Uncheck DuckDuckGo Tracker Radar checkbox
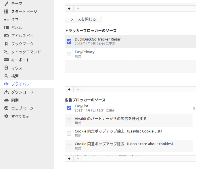The height and width of the screenshot is (169, 217). [69, 41]
